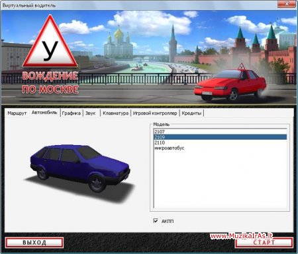
Task: Close the Виртуальный водитель window
Action: click(287, 4)
